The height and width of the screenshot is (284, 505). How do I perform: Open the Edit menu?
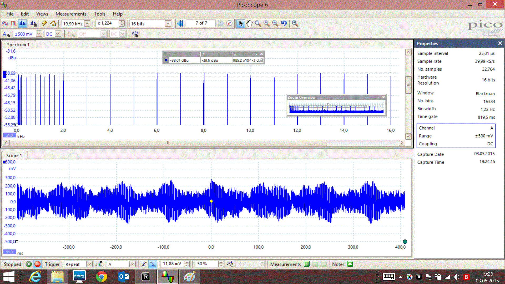(25, 14)
